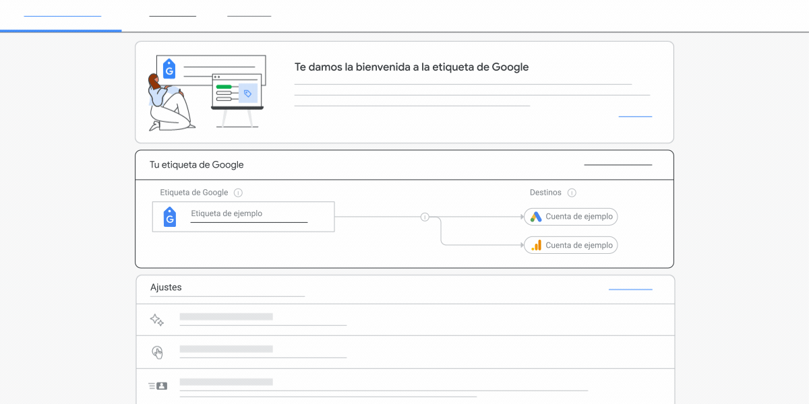Image resolution: width=809 pixels, height=404 pixels.
Task: Open the info icon next to 'Destinos'
Action: 572,192
